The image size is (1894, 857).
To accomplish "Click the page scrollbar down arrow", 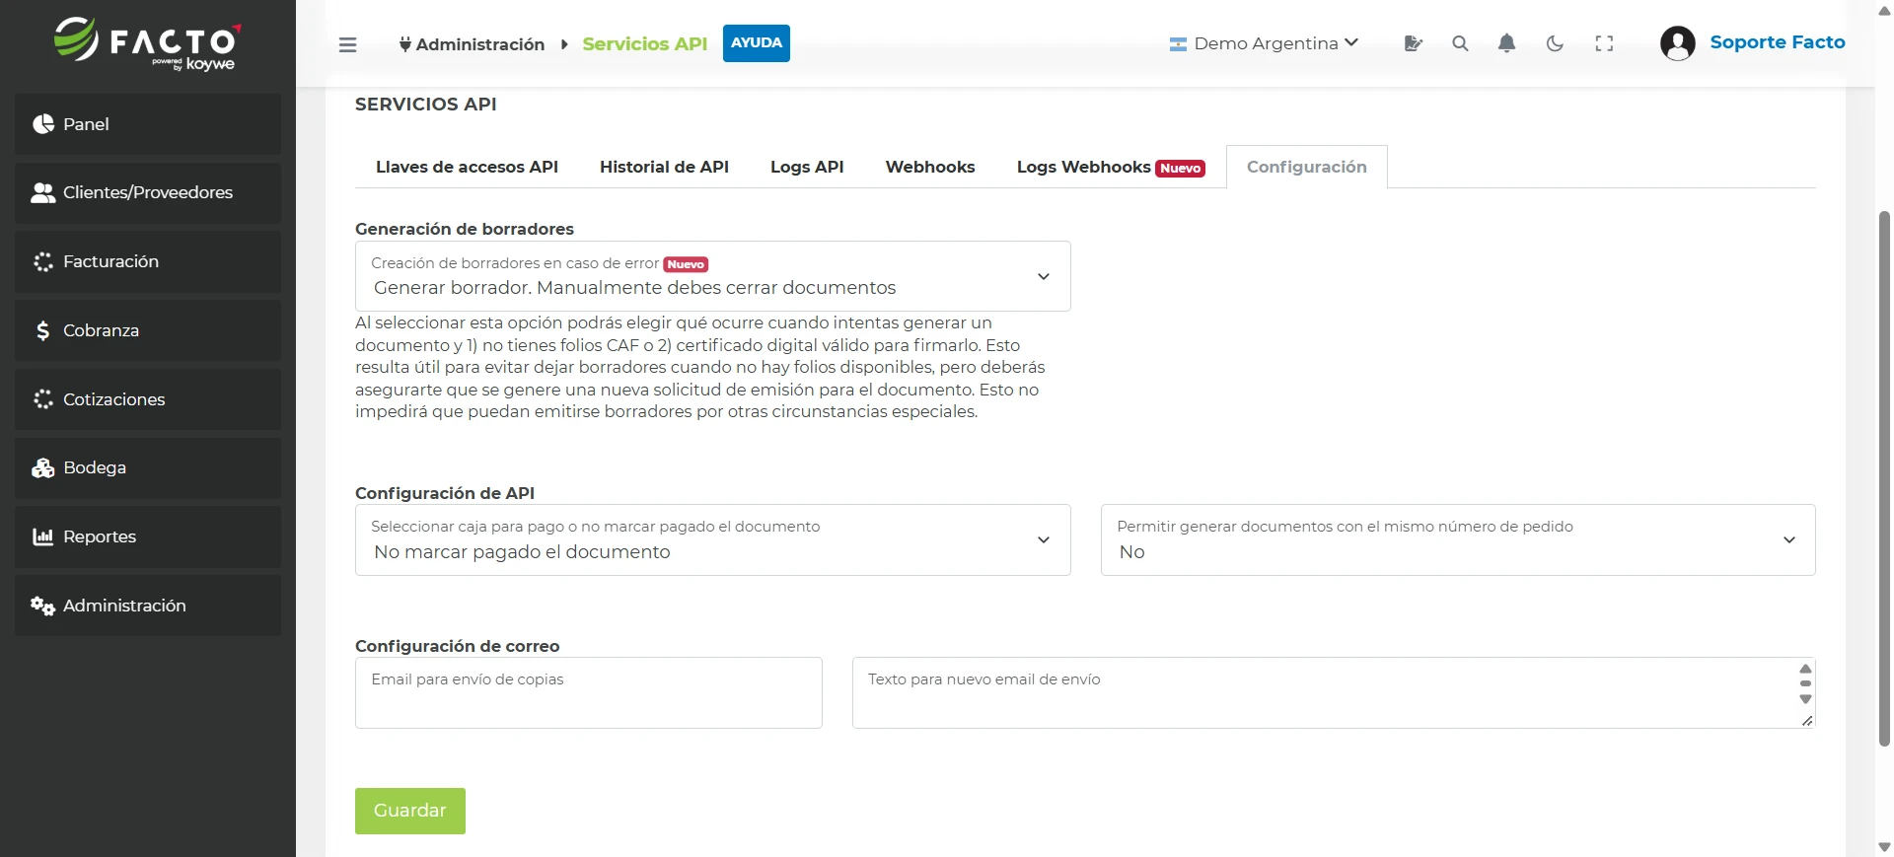I will pos(1884,847).
